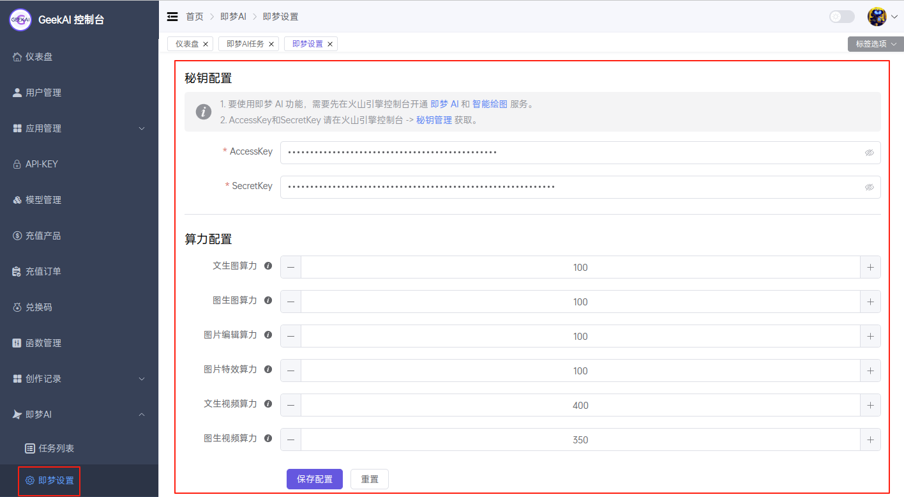Open 充值产品 in the sidebar
The height and width of the screenshot is (497, 904).
79,236
